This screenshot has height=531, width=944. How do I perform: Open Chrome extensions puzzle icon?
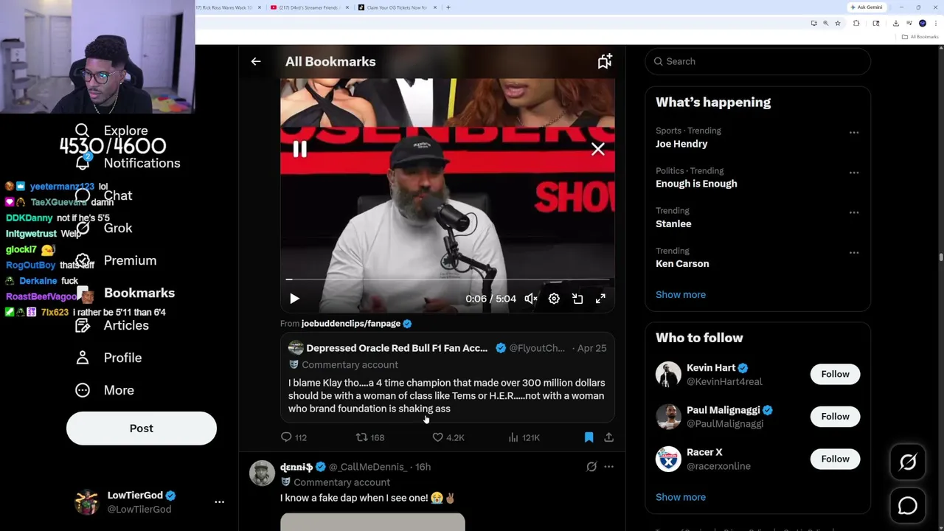click(x=856, y=23)
